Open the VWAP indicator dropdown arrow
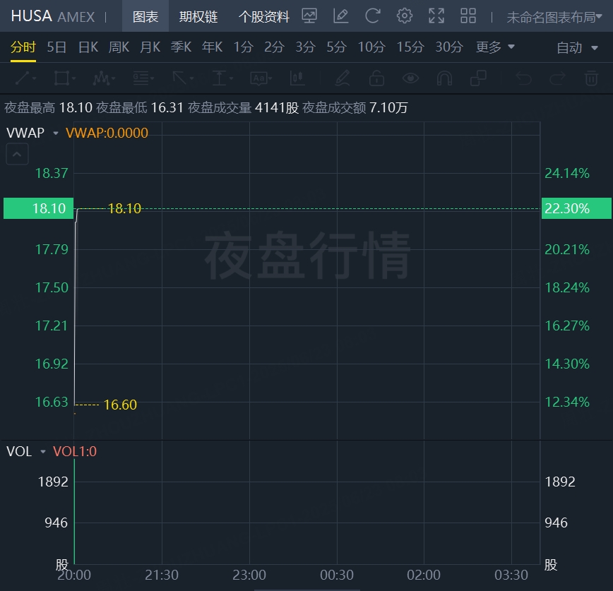613x591 pixels. [x=56, y=133]
